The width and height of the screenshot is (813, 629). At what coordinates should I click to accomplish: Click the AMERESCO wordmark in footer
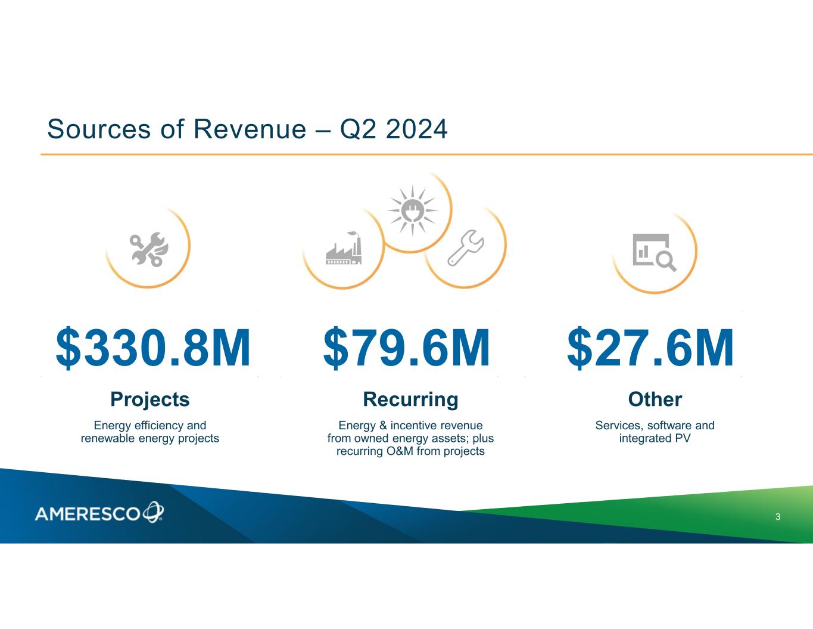[88, 513]
